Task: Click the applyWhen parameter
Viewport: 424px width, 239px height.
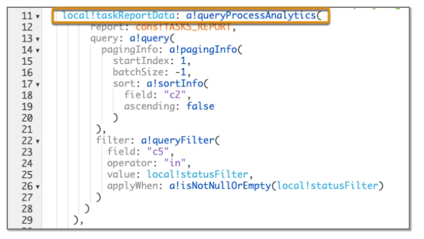Action: point(133,186)
